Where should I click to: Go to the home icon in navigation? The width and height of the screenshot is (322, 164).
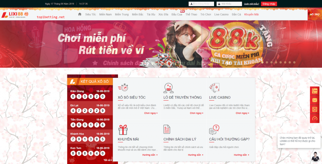point(80,14)
